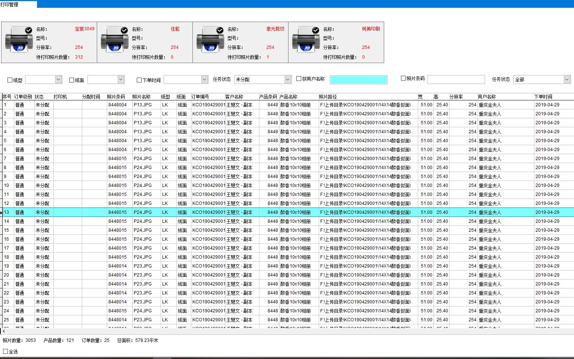Screen dimensions: 574x359
Task: Open the 纸型 dropdown list
Action: point(58,79)
